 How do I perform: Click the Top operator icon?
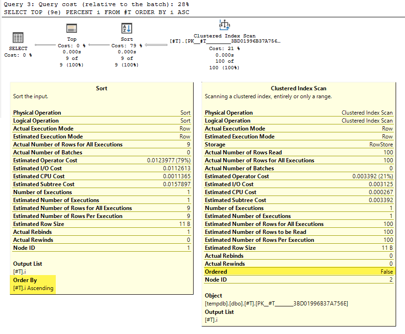[72, 28]
